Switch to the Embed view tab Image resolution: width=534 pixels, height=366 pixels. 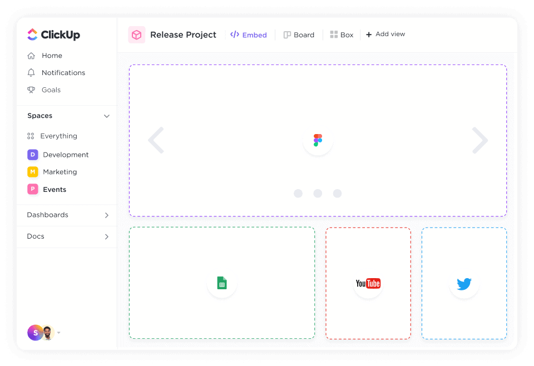[x=249, y=34]
